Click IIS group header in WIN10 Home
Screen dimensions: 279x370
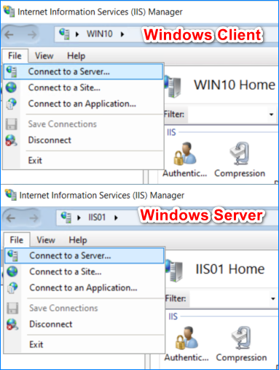tap(171, 132)
